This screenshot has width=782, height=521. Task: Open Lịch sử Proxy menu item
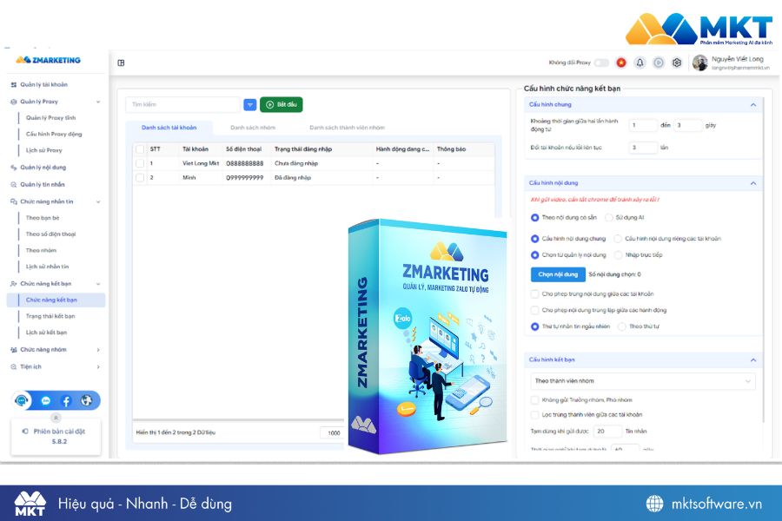coord(44,150)
